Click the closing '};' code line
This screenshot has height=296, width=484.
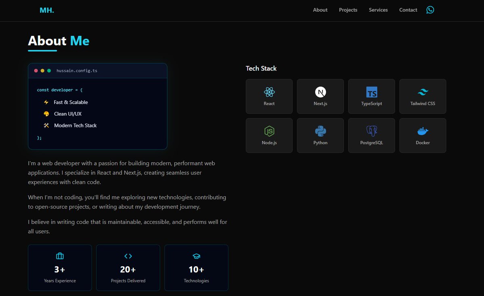point(39,138)
